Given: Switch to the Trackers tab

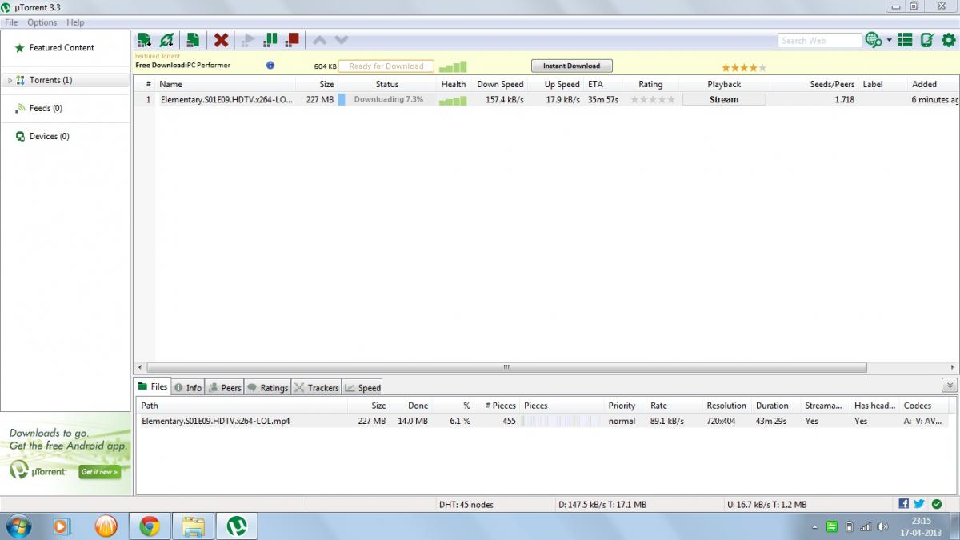Looking at the screenshot, I should [317, 387].
